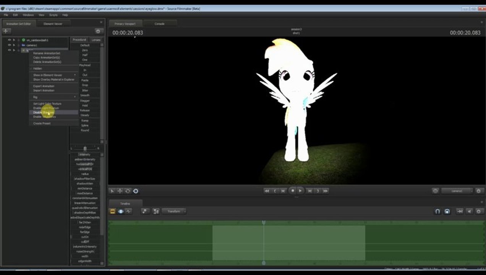Open the camera1 viewport camera dropdown

(x=457, y=191)
